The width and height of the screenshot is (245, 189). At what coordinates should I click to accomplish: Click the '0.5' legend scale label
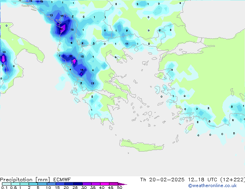pyautogui.click(x=14, y=187)
